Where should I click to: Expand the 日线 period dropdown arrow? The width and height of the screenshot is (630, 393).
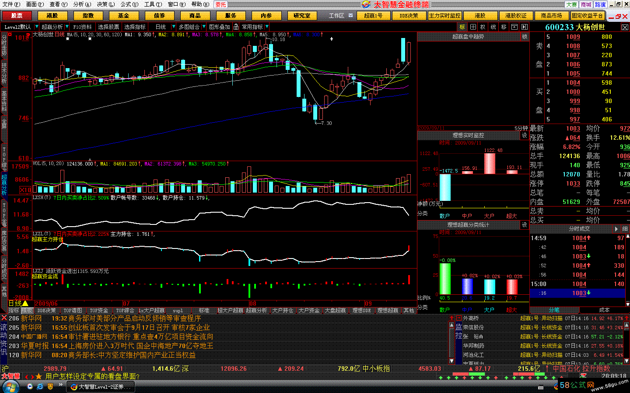point(174,27)
